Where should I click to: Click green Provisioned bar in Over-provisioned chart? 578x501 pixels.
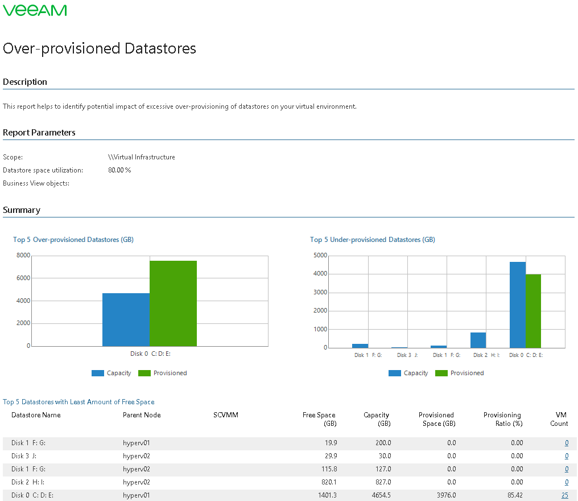pos(173,303)
